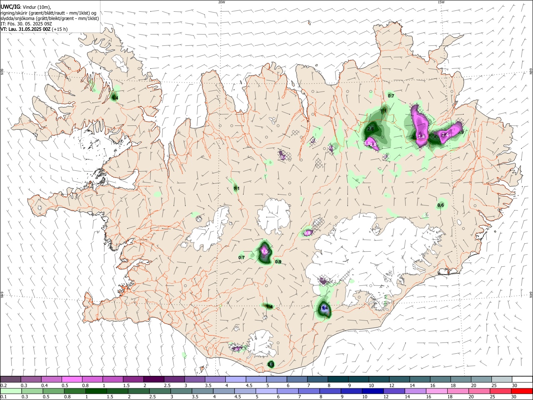Pick the dusky purple 0.2–0.3 snow legend swatch
Image resolution: width=533 pixels, height=400 pixels.
coord(11,380)
